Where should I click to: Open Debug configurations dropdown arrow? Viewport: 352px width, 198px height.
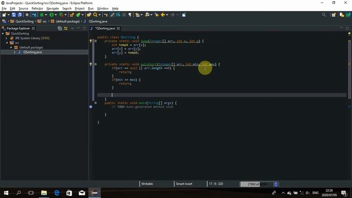click(x=46, y=15)
